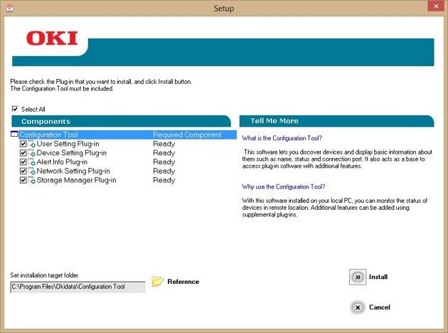Click the Reference folder icon
The image size is (448, 333).
pos(157,282)
